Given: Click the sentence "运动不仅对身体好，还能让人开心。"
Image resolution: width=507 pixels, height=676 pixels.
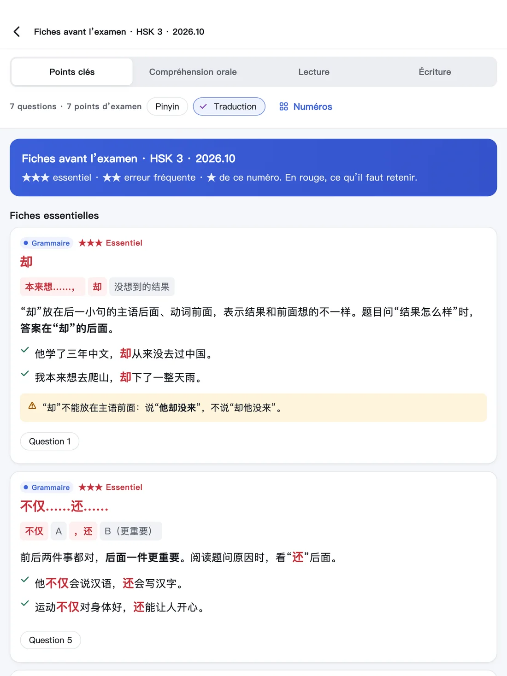Looking at the screenshot, I should point(121,607).
